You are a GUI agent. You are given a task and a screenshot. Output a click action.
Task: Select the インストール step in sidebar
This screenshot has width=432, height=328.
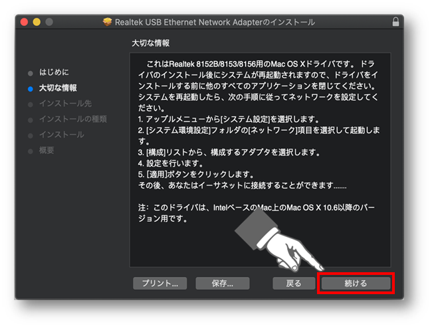(61, 135)
